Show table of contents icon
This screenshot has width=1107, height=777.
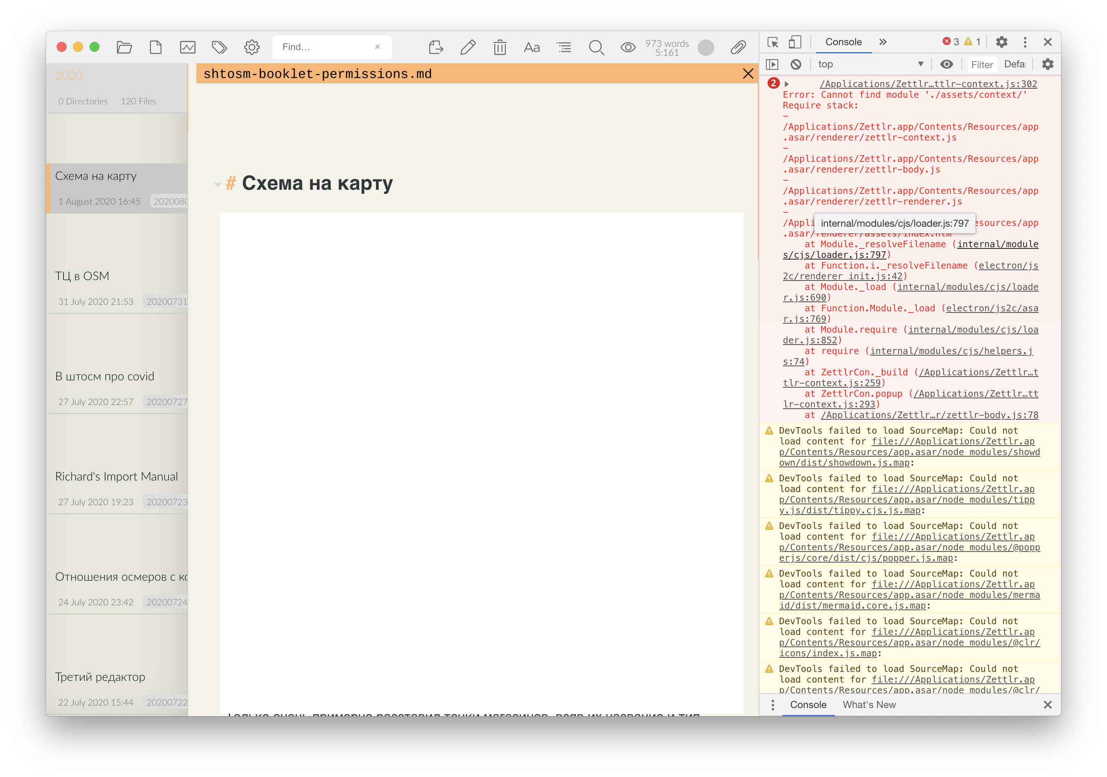pyautogui.click(x=564, y=47)
